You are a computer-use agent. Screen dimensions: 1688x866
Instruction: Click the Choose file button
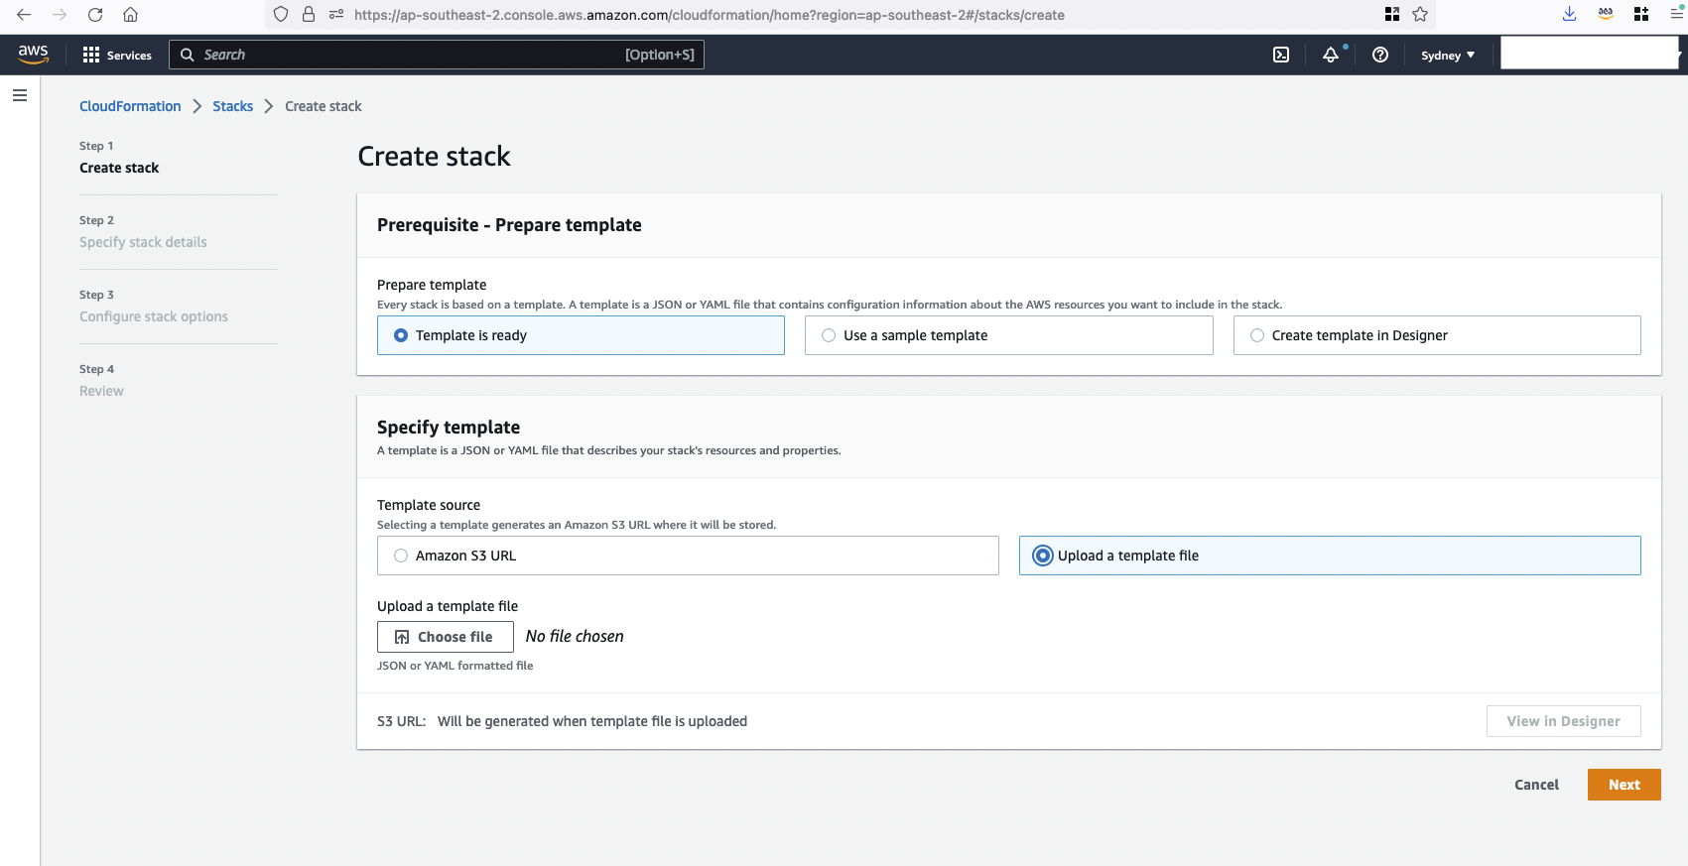(x=446, y=637)
